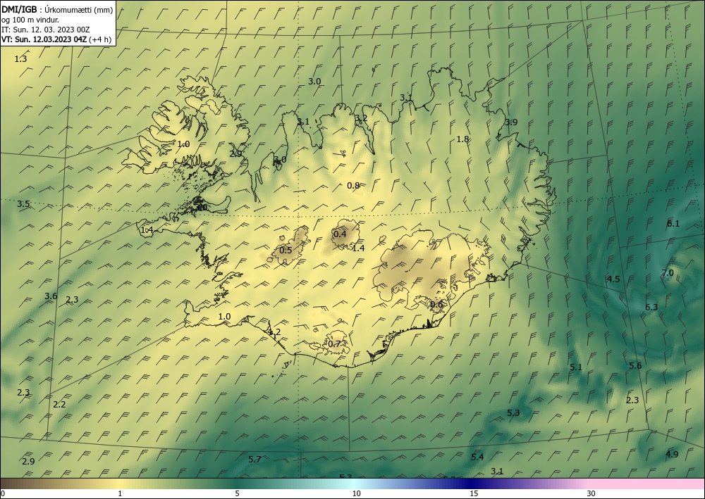
Task: Click the '15' label under the colour scale
Action: 474,493
